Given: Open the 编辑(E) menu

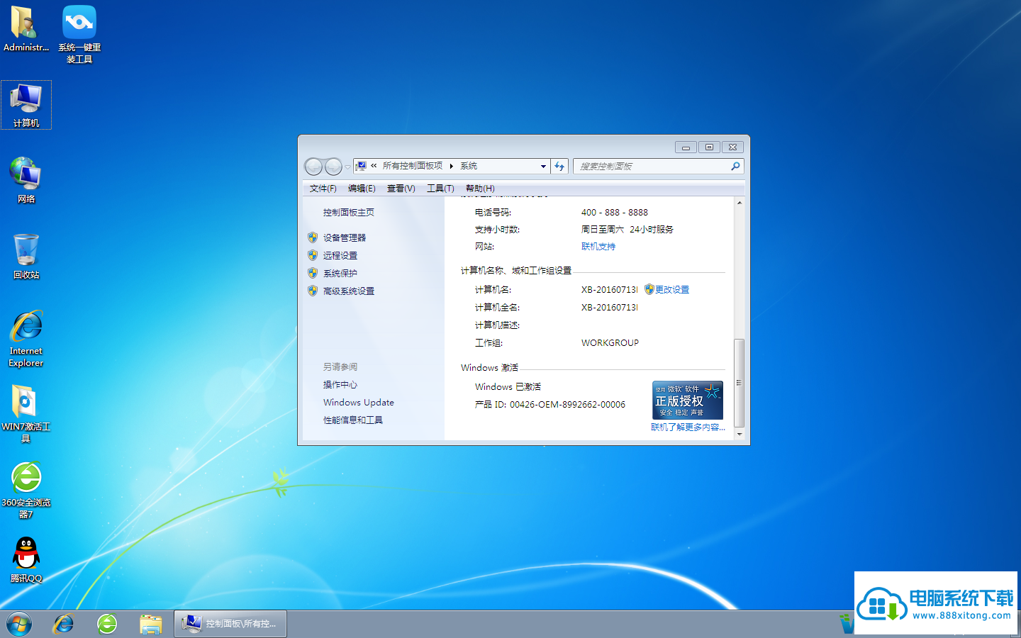Looking at the screenshot, I should click(362, 188).
